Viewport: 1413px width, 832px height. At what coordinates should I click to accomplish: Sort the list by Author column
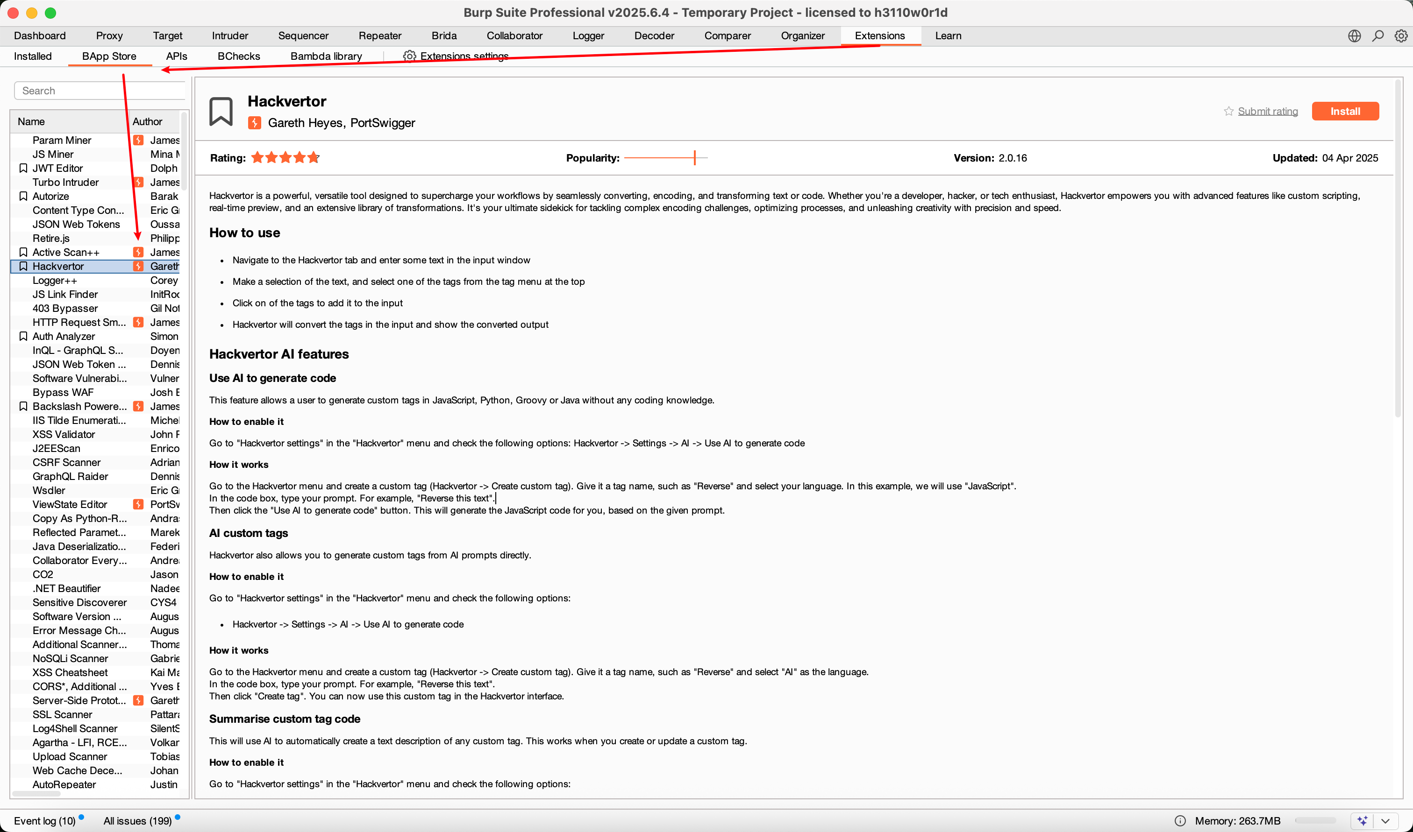click(x=154, y=122)
